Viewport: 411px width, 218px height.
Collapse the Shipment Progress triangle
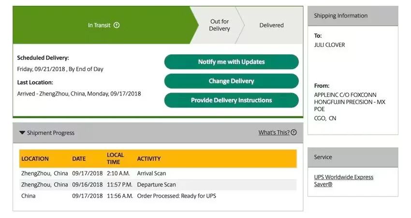22,133
